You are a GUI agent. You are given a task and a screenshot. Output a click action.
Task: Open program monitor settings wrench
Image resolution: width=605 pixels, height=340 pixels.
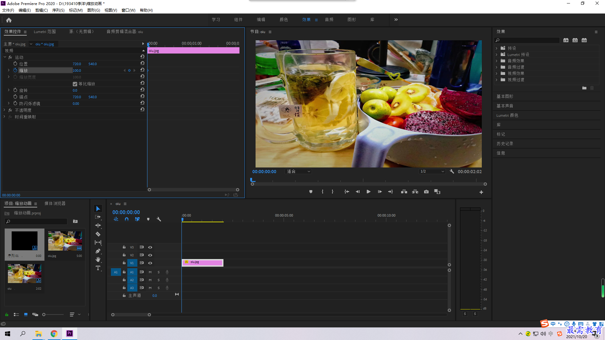[452, 172]
